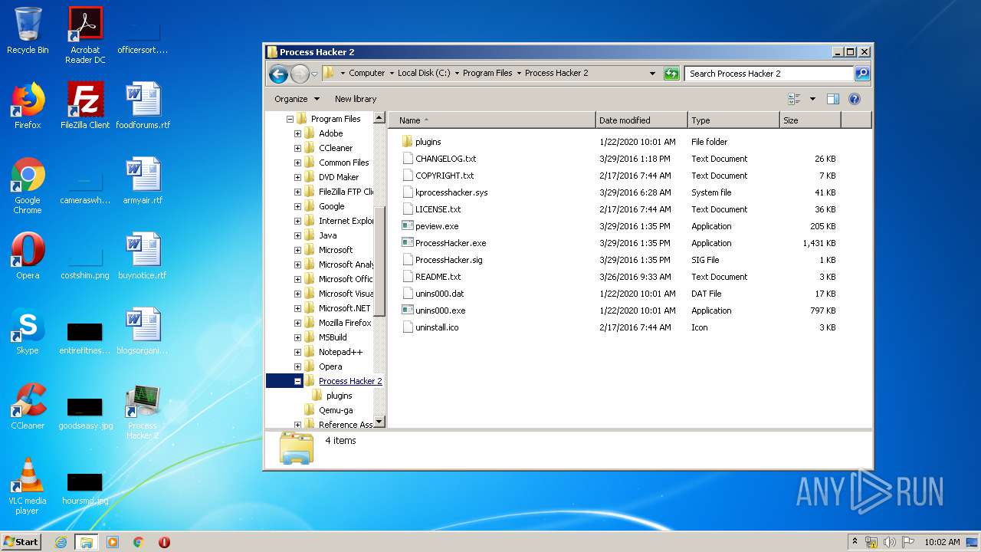This screenshot has height=552, width=981.
Task: Click Local Disk (C:) breadcrumb
Action: [424, 74]
